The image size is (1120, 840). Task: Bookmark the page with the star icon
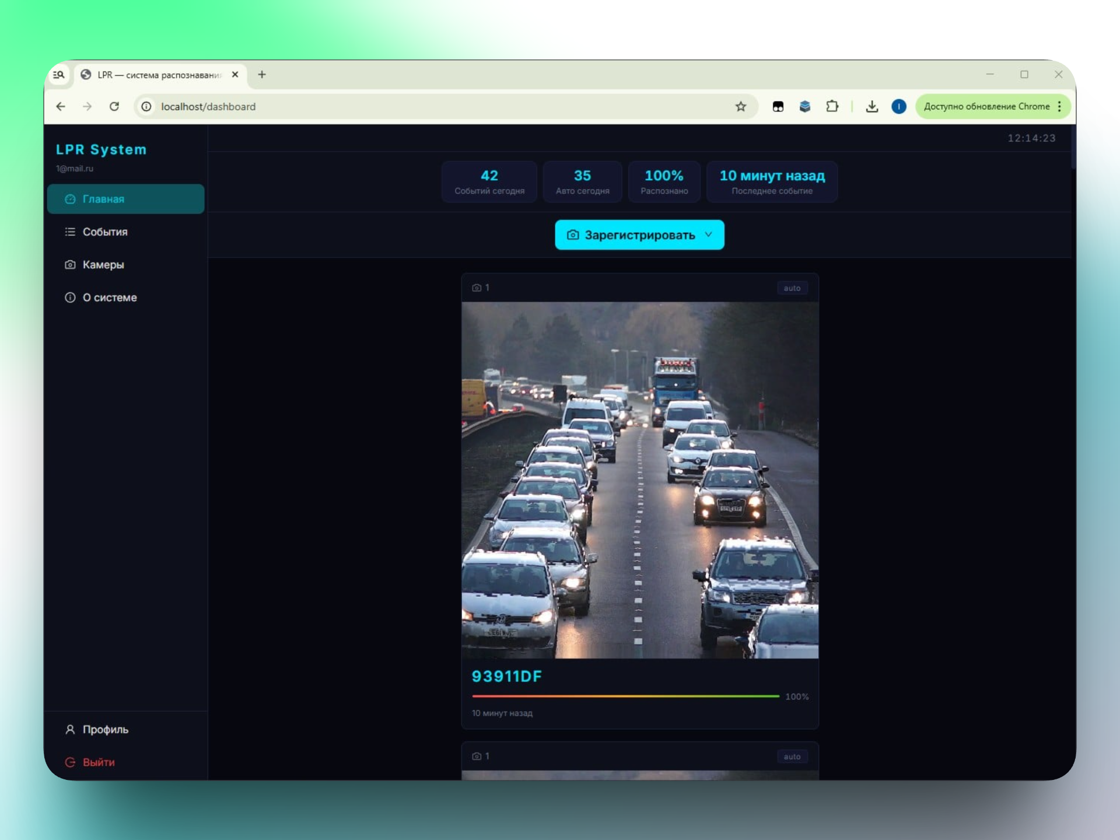point(741,106)
